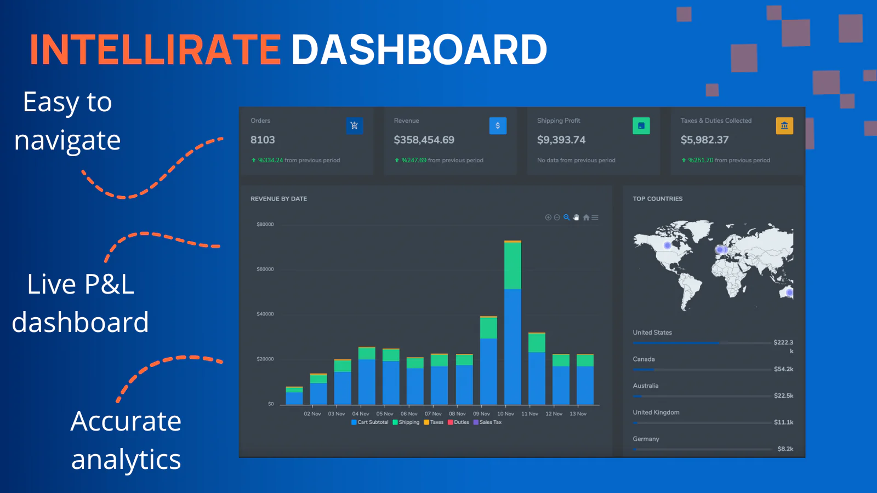Click North America marker on map

(668, 245)
